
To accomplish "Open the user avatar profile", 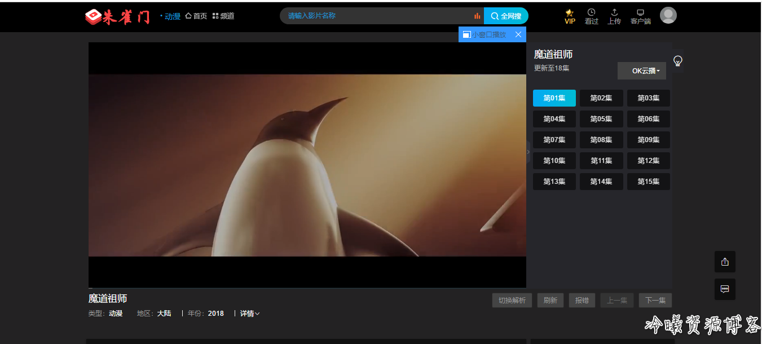I will click(x=668, y=15).
